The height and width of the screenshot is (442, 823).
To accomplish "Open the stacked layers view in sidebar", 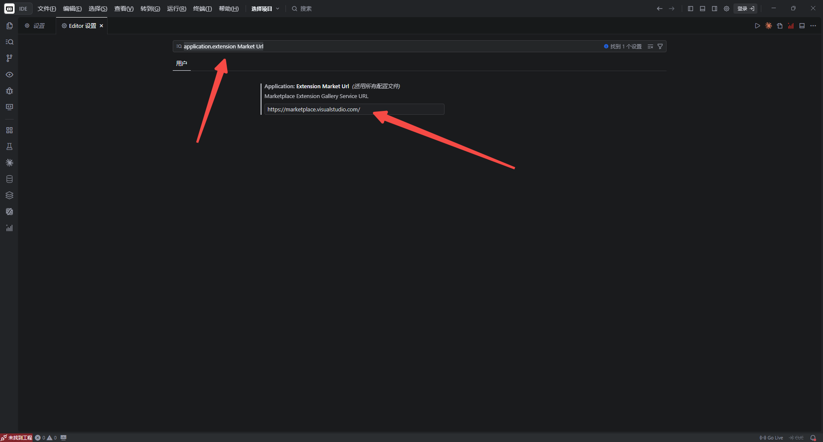I will tap(9, 195).
